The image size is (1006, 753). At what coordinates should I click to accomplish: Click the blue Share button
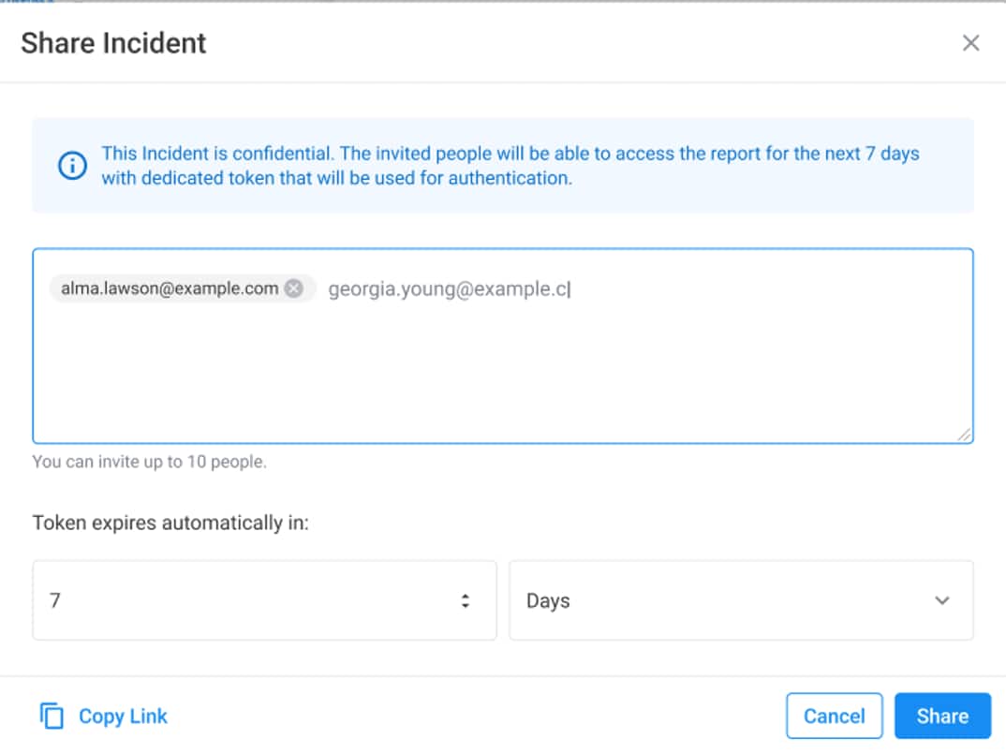(941, 716)
